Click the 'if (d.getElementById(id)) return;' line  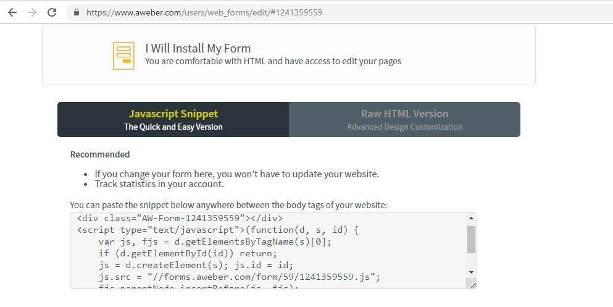click(188, 253)
